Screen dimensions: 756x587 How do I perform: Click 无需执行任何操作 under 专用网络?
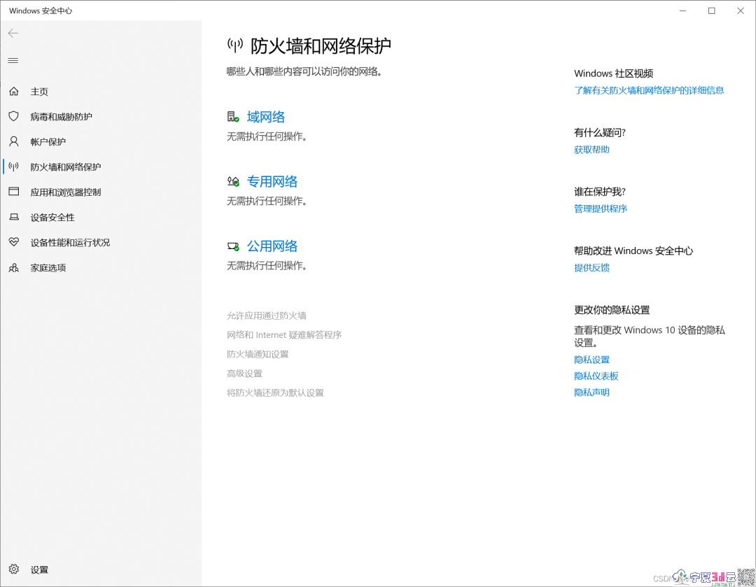267,201
